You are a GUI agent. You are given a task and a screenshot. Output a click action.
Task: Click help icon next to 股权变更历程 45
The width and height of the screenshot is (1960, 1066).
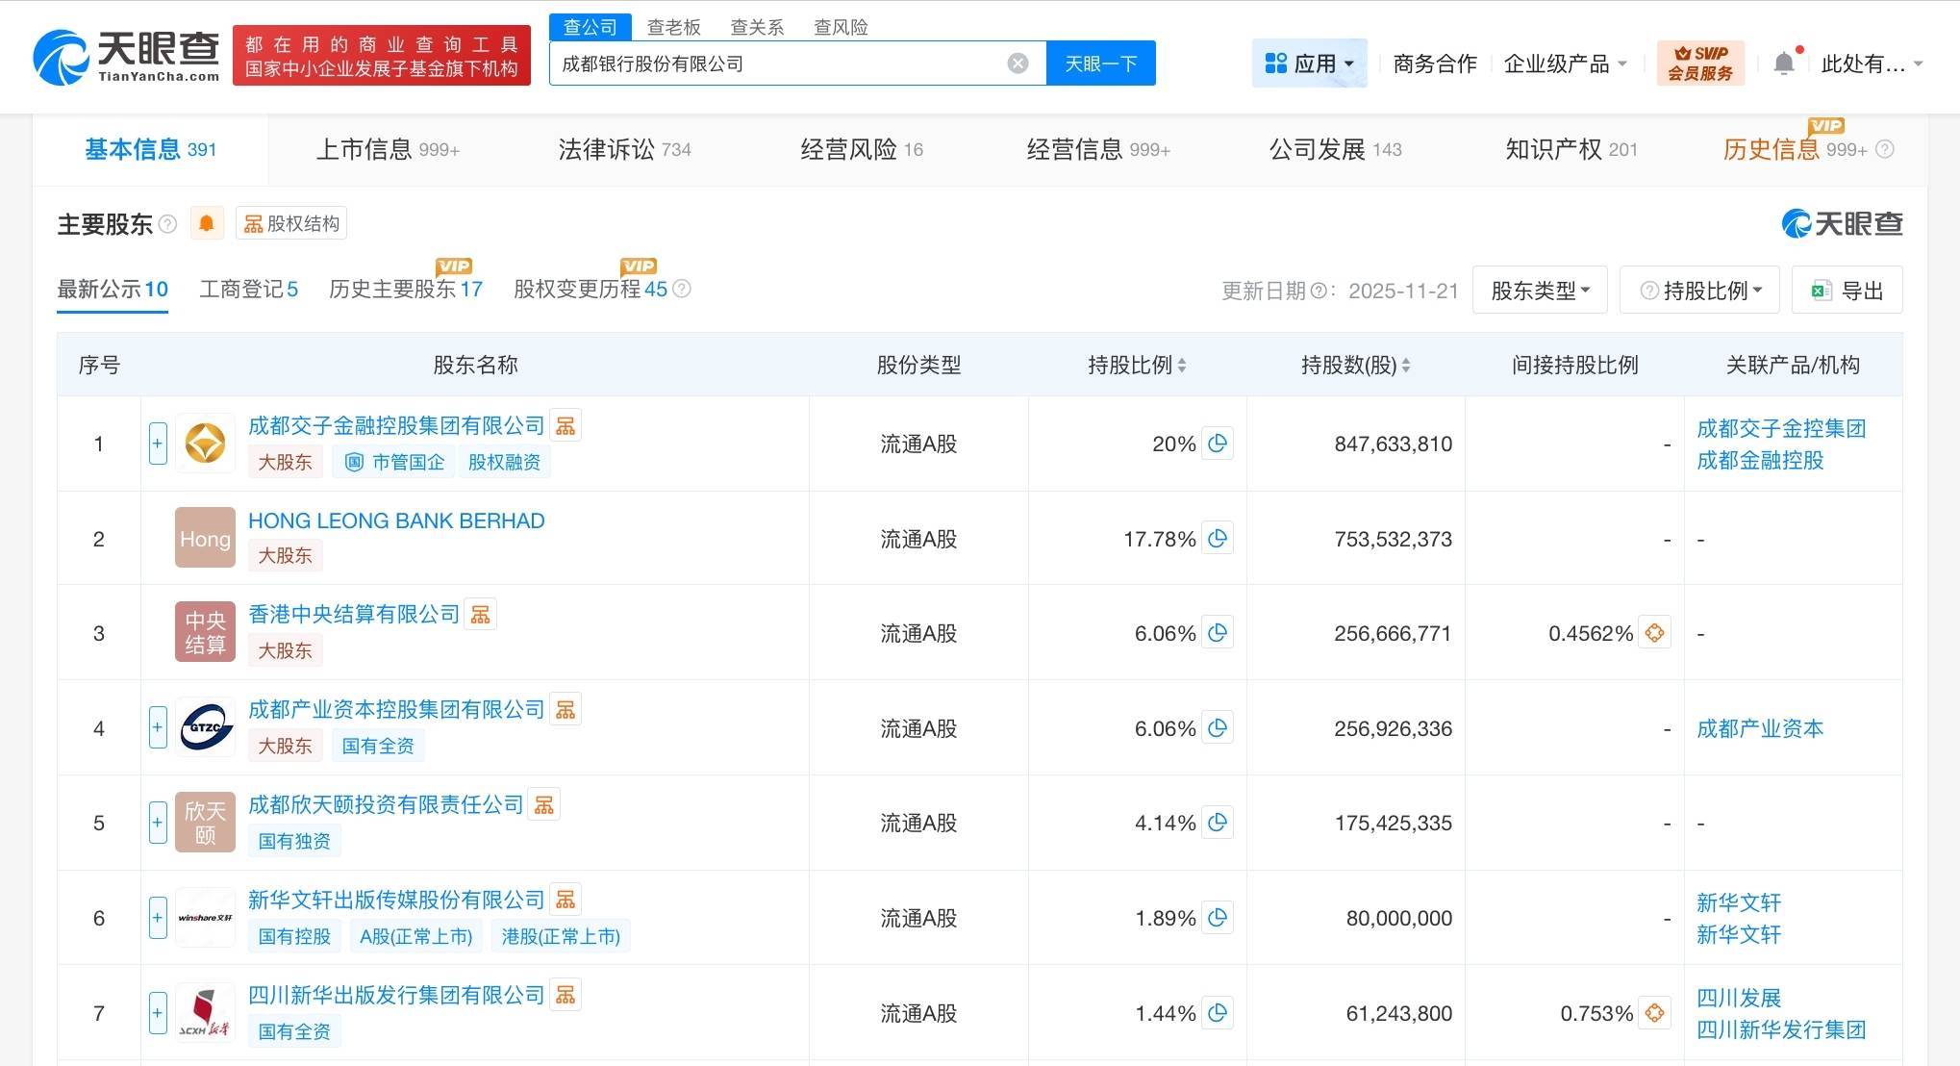point(682,289)
